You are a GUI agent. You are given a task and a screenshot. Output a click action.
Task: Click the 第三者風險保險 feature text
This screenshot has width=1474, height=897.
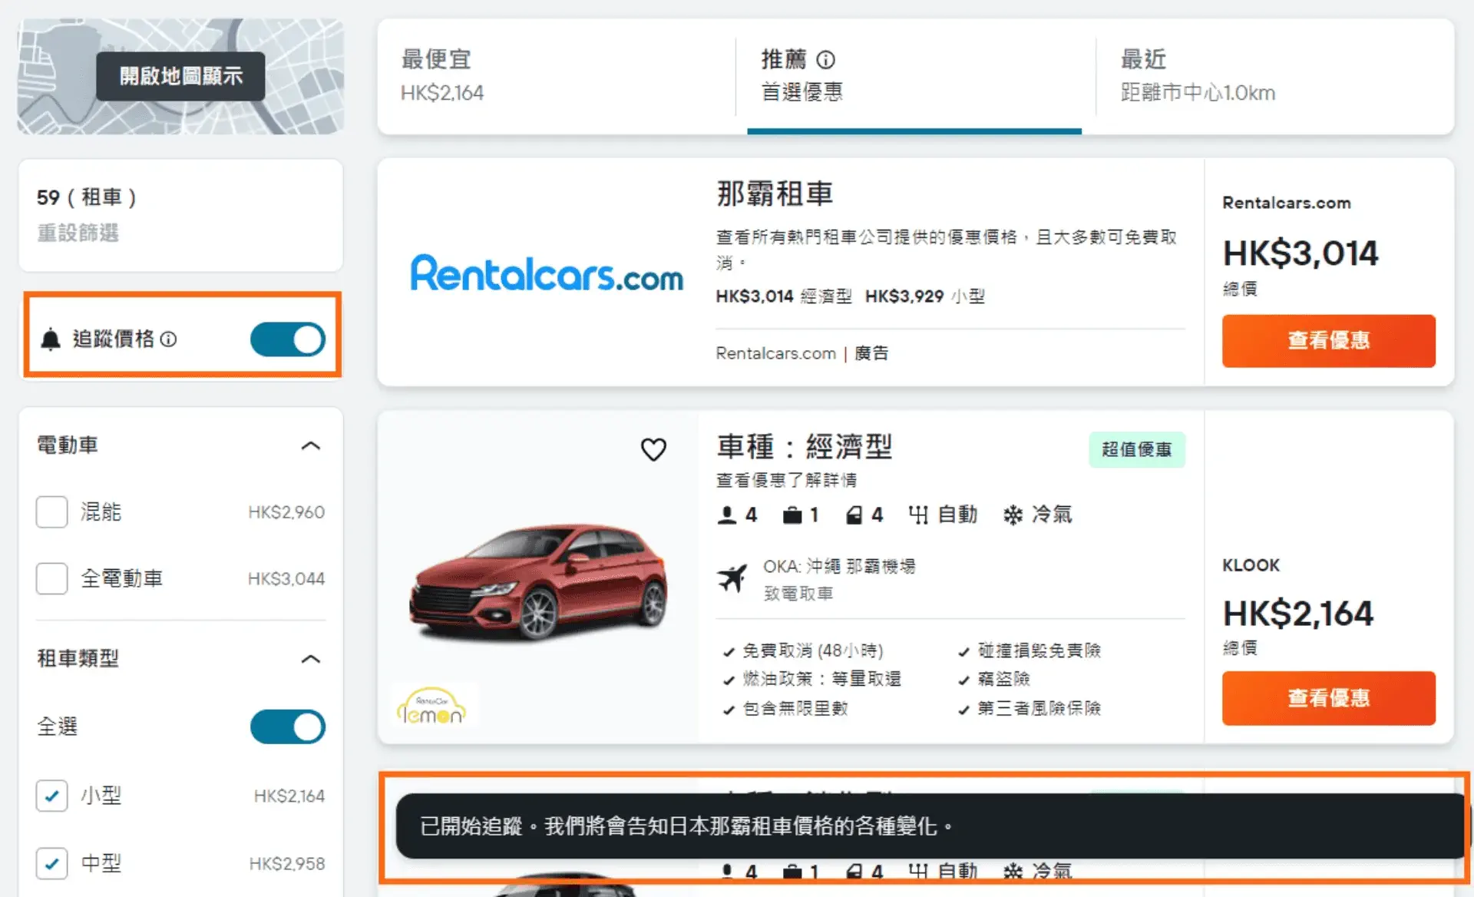coord(1039,708)
